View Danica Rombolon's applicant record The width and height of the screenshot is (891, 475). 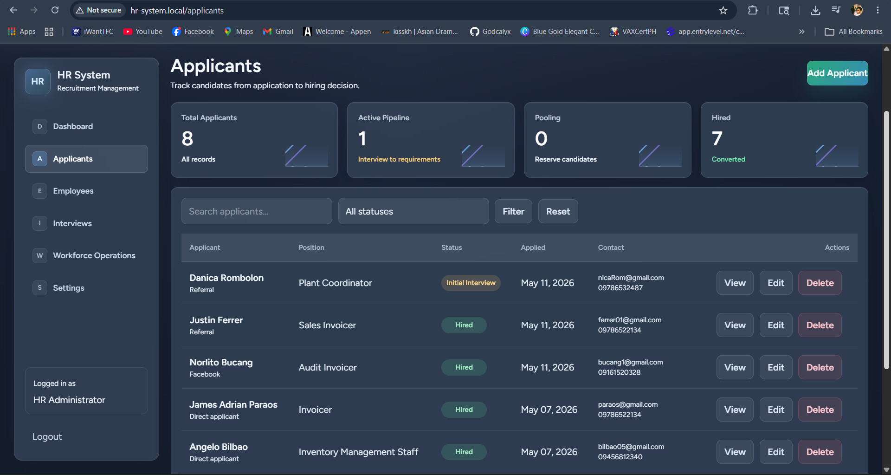click(735, 283)
